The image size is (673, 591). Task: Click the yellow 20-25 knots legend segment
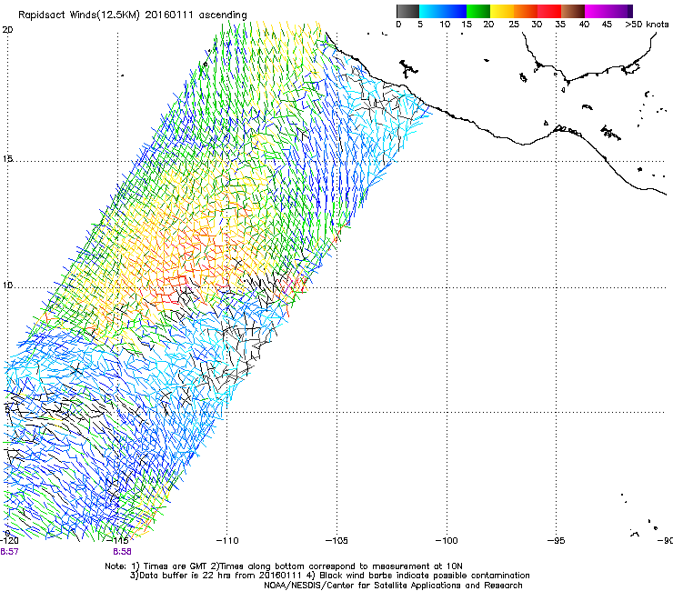tap(502, 11)
